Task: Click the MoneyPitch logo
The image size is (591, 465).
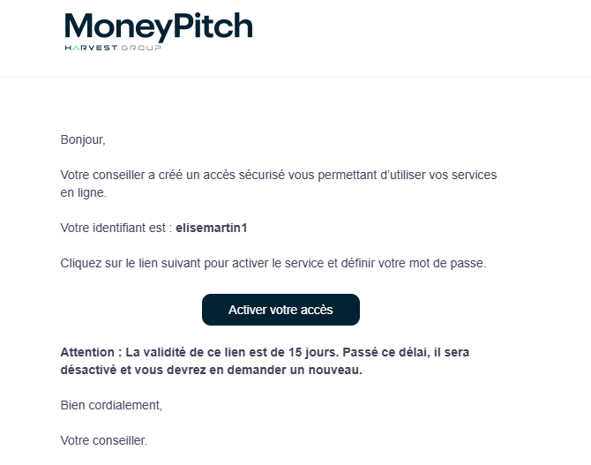Action: 159,26
